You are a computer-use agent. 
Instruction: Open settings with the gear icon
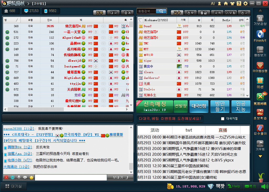(x=245, y=3)
